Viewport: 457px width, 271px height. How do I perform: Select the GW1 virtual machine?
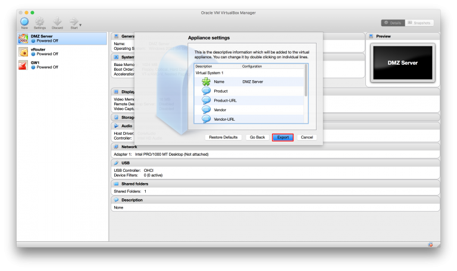tap(62, 65)
